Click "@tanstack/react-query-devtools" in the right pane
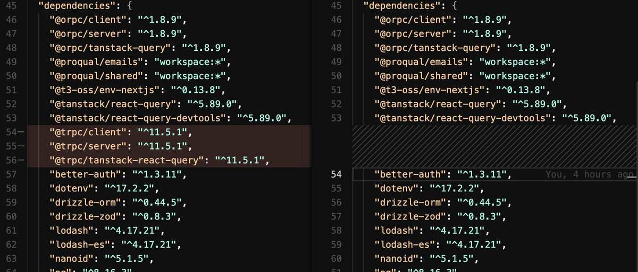Image resolution: width=638 pixels, height=272 pixels. click(x=464, y=117)
